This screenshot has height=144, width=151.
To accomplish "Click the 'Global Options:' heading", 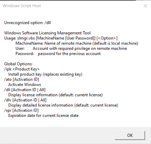I will coord(18,64).
